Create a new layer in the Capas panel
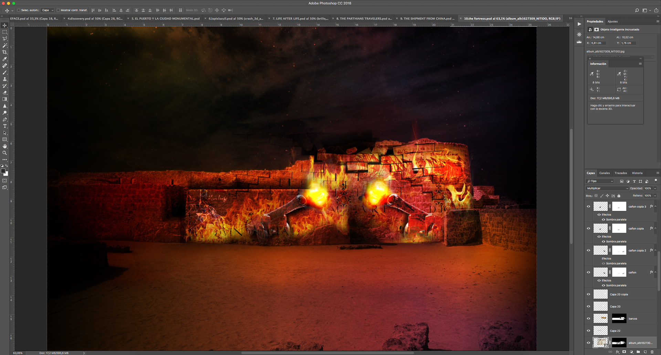Viewport: 661px width, 355px height. (645, 352)
